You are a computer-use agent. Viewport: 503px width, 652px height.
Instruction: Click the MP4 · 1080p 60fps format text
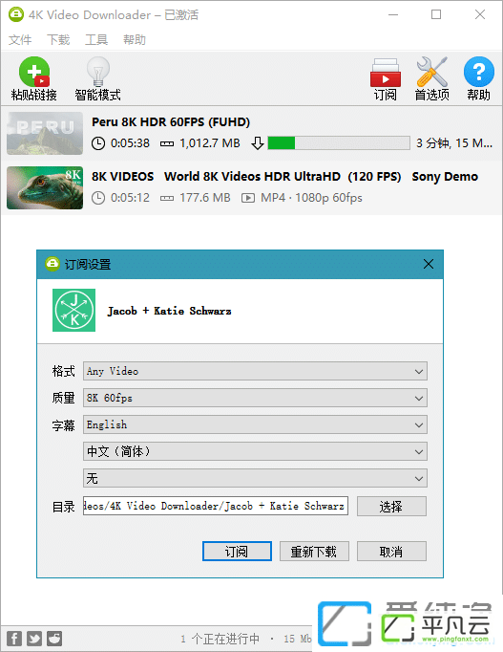pyautogui.click(x=311, y=198)
